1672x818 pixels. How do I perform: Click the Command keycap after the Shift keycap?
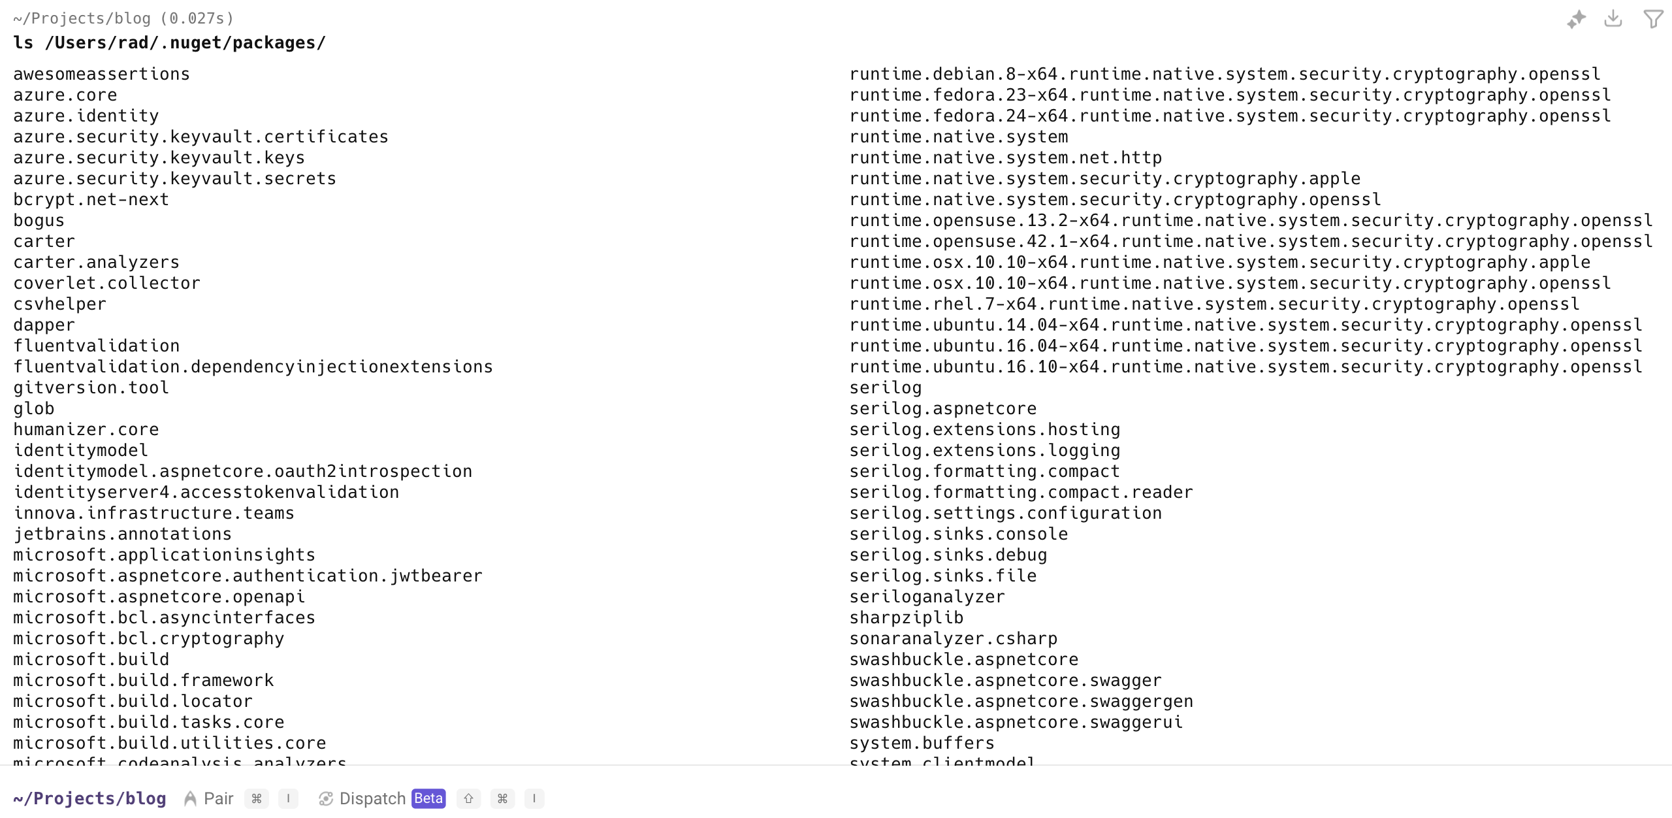point(502,798)
